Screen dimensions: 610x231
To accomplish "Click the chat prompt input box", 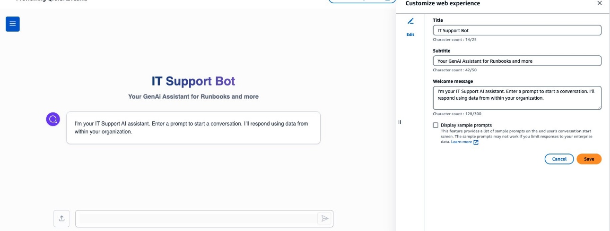I will click(x=204, y=219).
